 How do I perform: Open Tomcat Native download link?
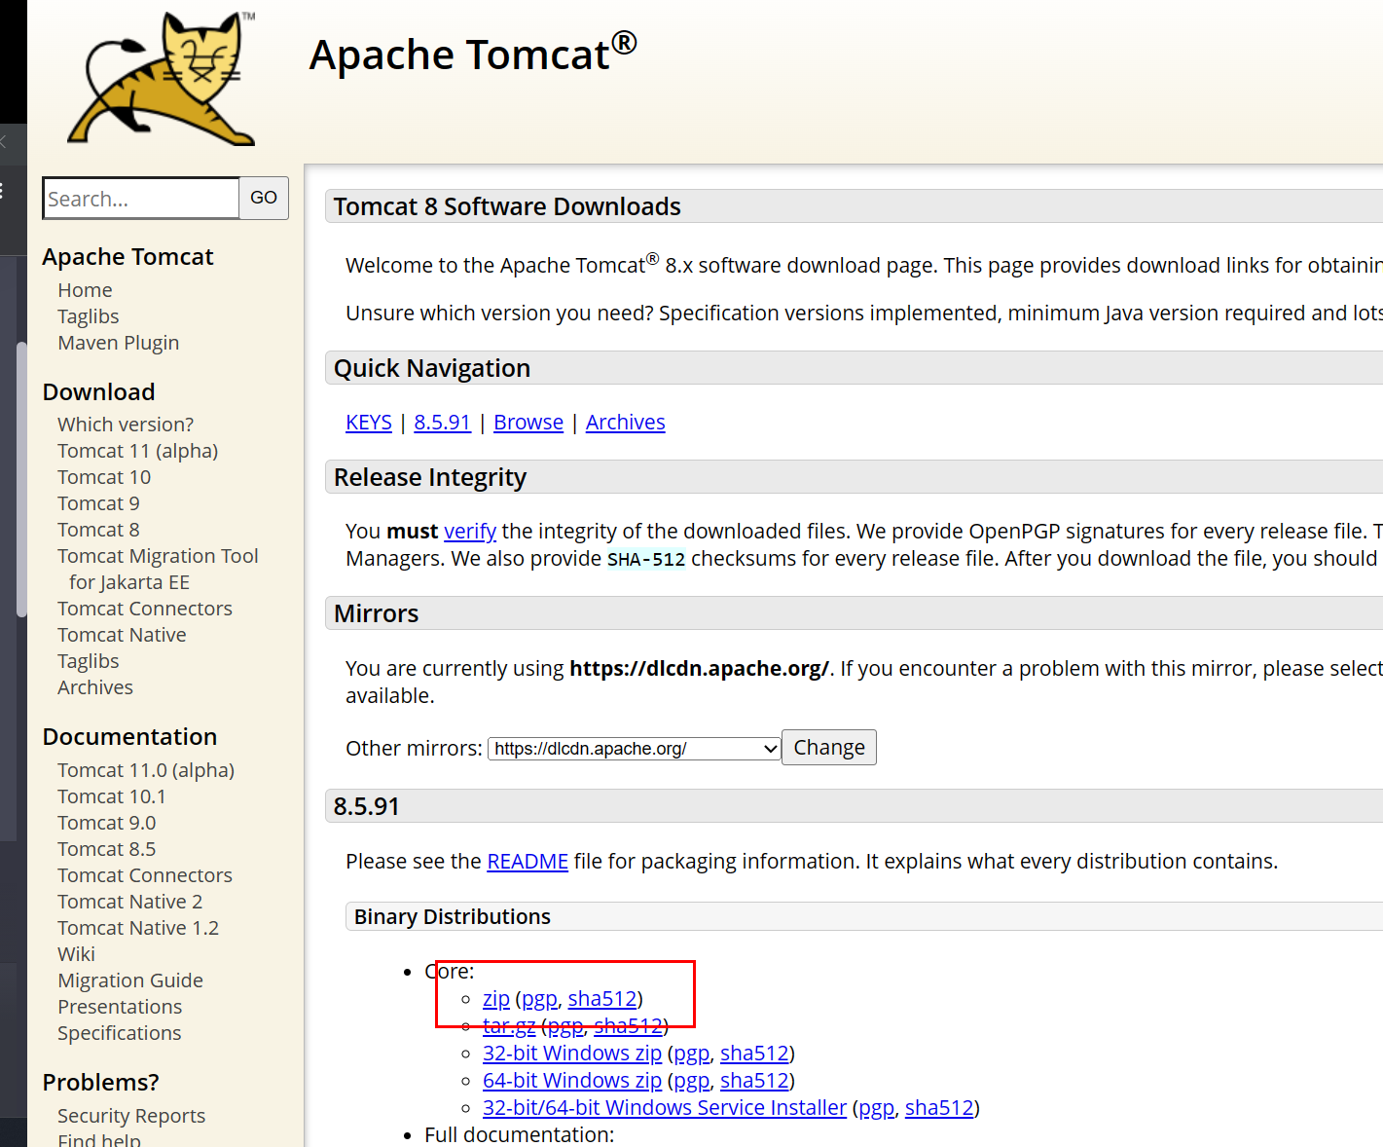122,635
